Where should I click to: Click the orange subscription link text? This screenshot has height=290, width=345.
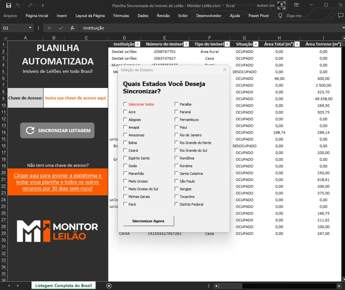pyautogui.click(x=58, y=182)
